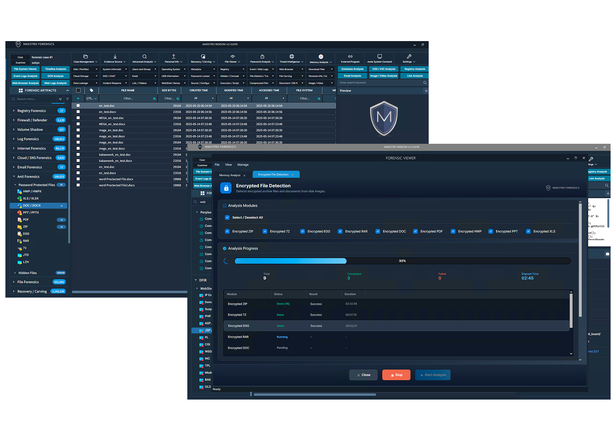The image size is (616, 441).
Task: Open the Manage menu in Forensic Viewer
Action: 243,165
